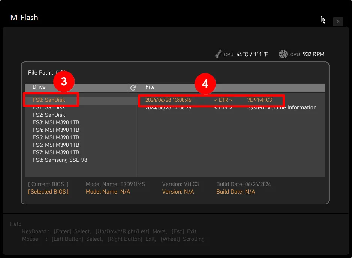The width and height of the screenshot is (352, 258).
Task: Close M-Flash with the X button
Action: pos(338,22)
